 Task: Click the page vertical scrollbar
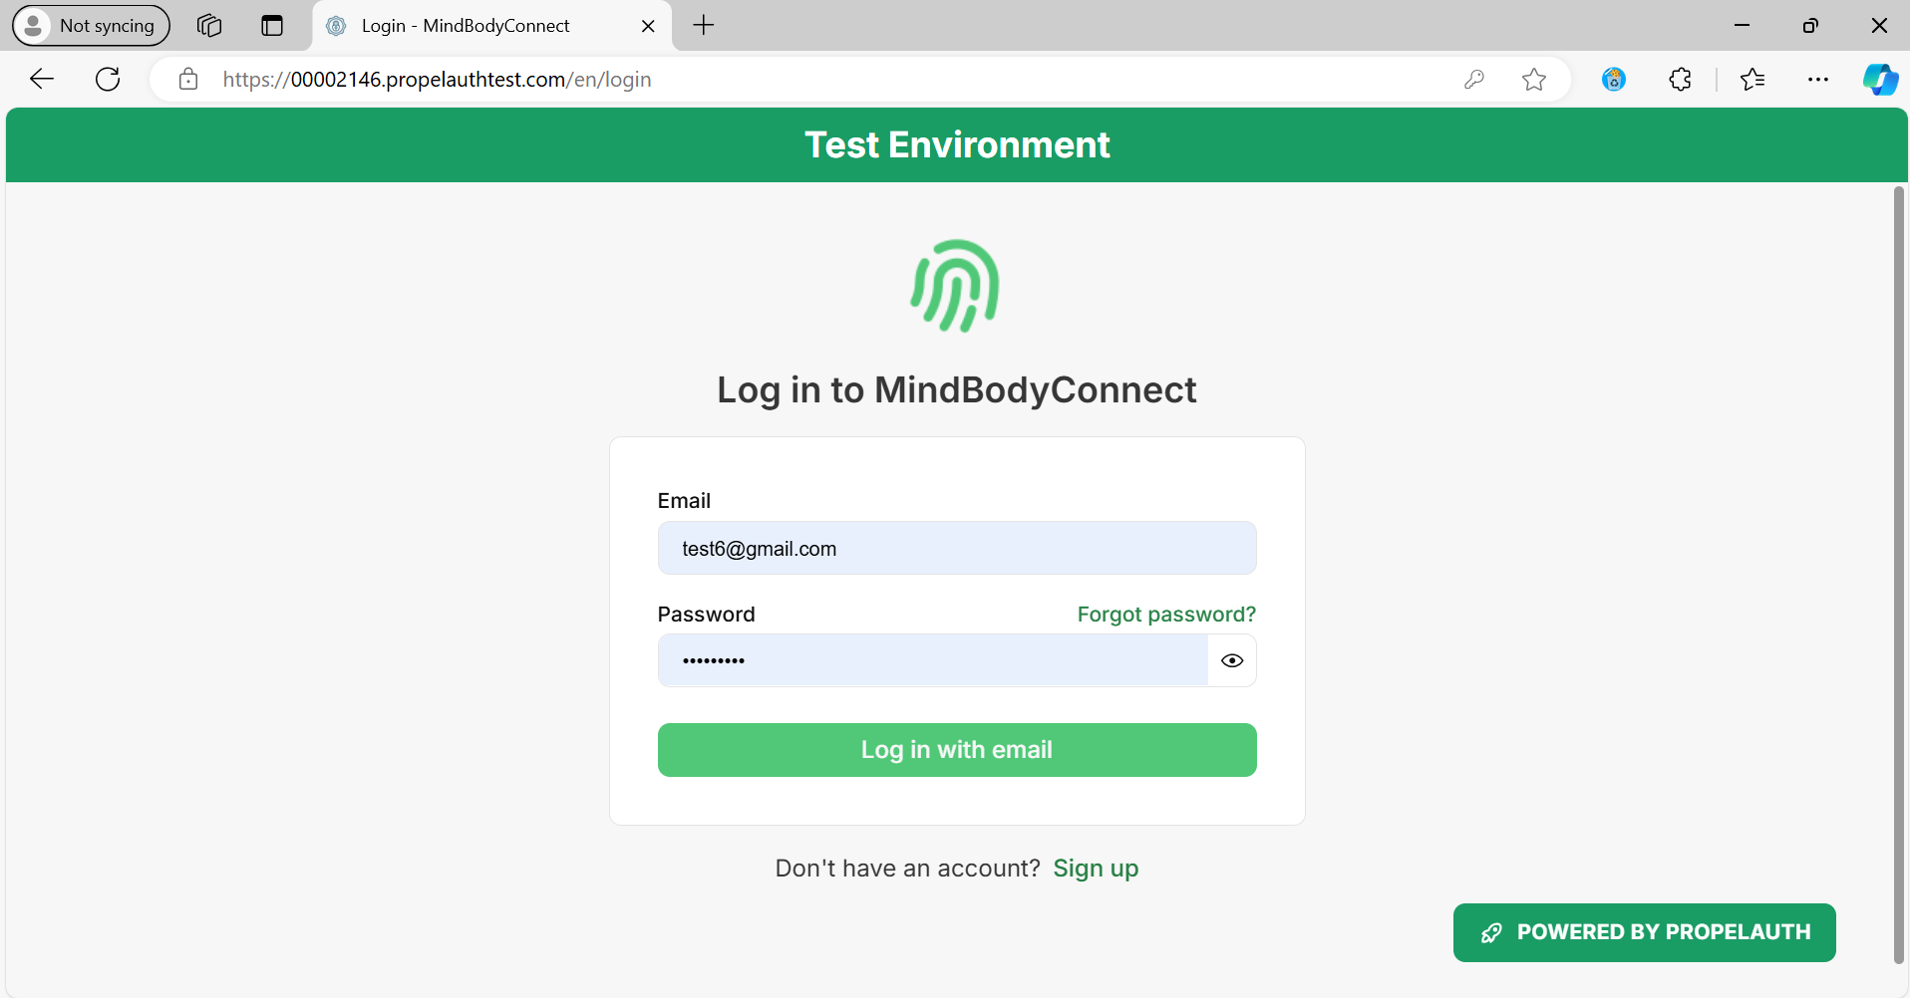[x=1899, y=575]
